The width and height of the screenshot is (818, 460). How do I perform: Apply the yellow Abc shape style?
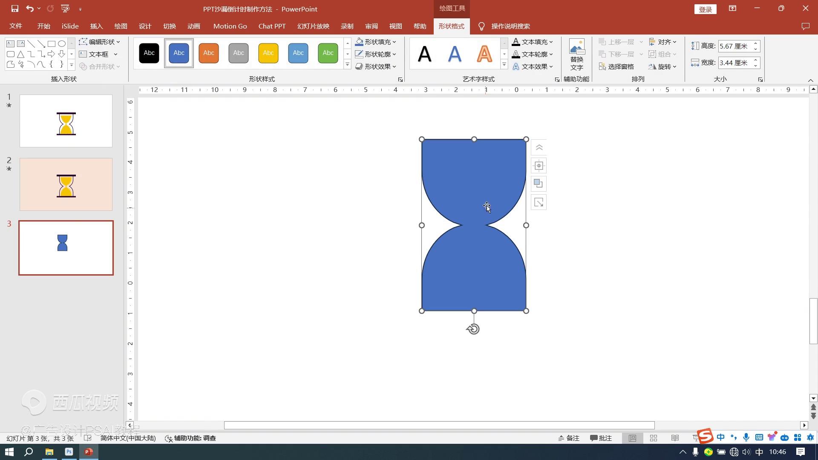tap(268, 53)
